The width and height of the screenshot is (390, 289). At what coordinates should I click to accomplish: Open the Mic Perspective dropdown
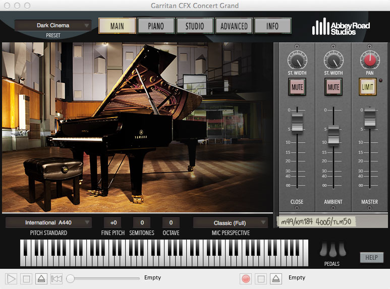[x=230, y=222]
